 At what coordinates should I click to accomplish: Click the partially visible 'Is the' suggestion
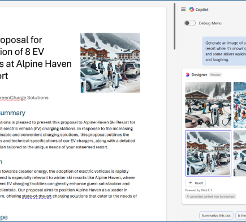click(x=241, y=215)
